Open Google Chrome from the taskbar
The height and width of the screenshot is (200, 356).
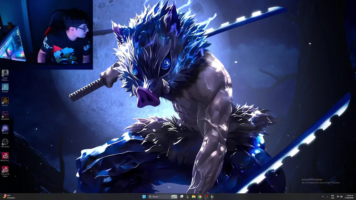(200, 197)
